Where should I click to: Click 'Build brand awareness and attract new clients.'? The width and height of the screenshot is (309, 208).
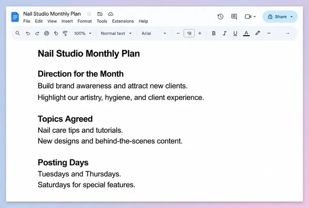point(112,86)
